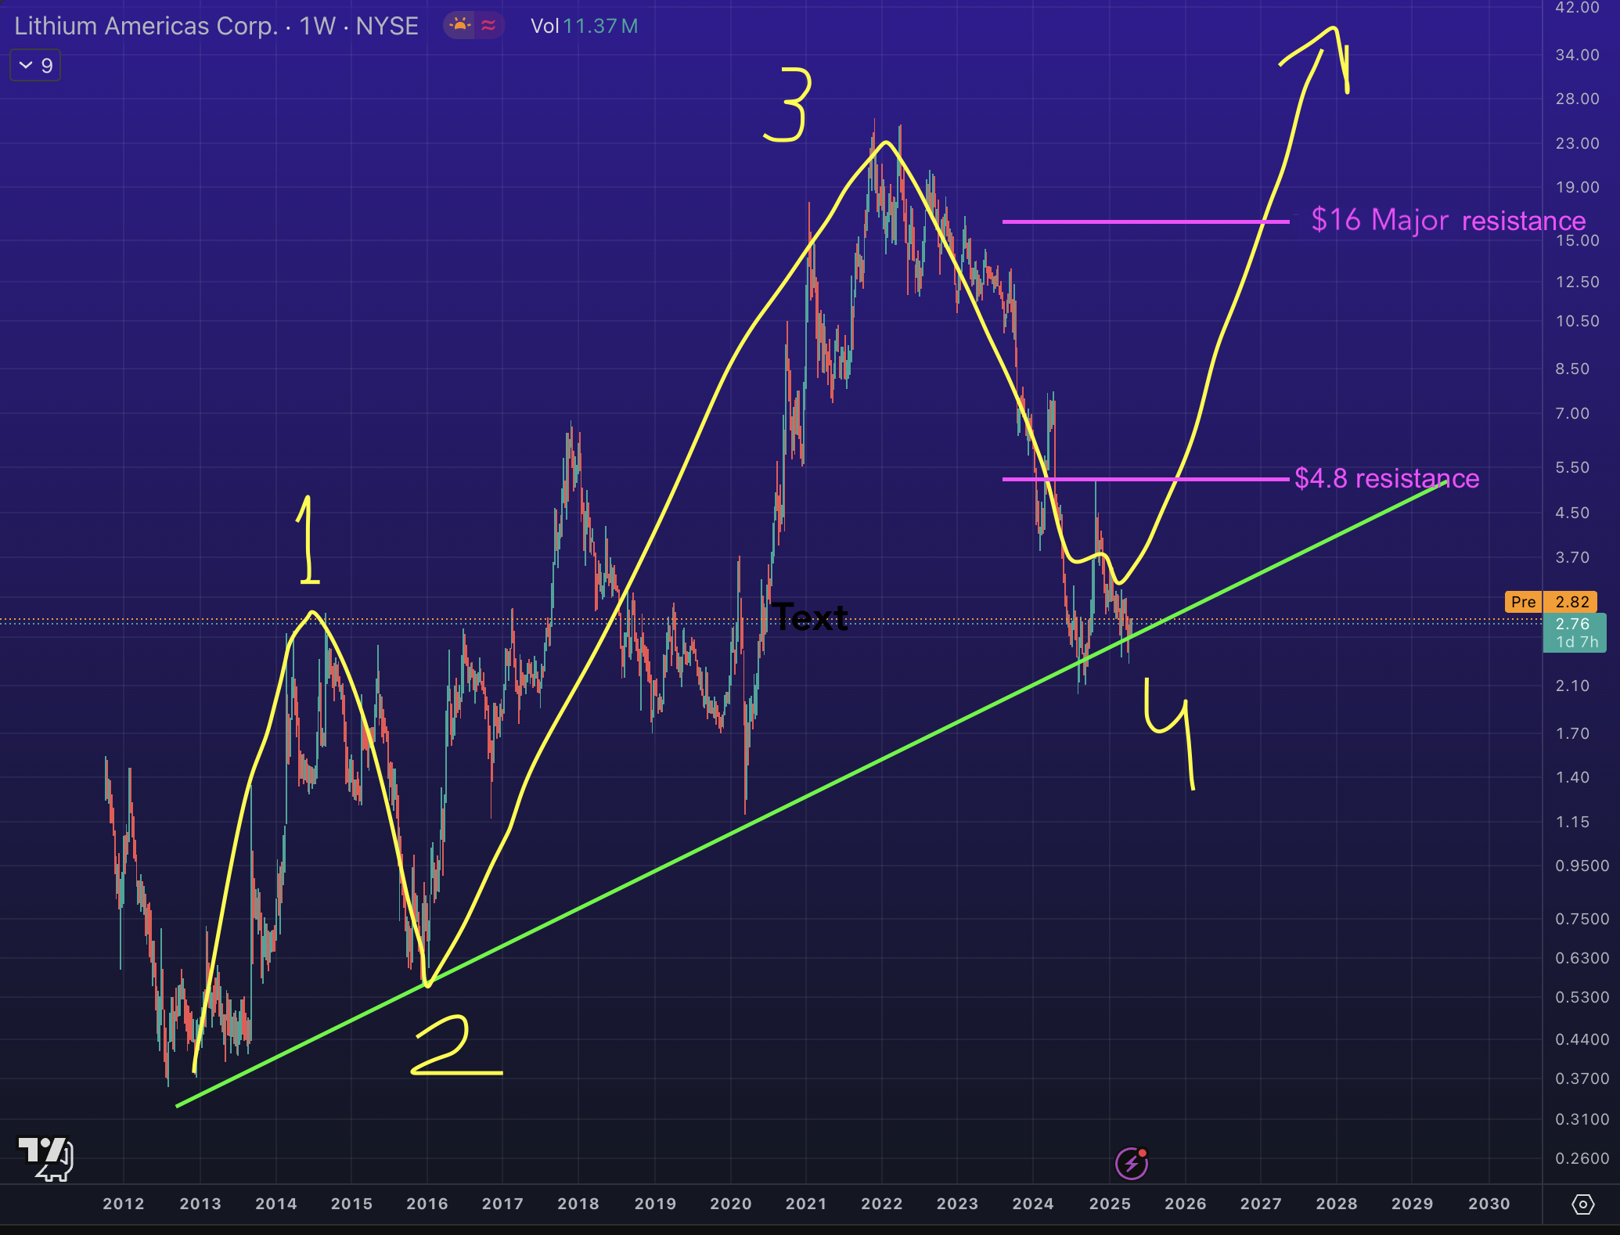Click the 15.00 level on price scale

pos(1577,240)
